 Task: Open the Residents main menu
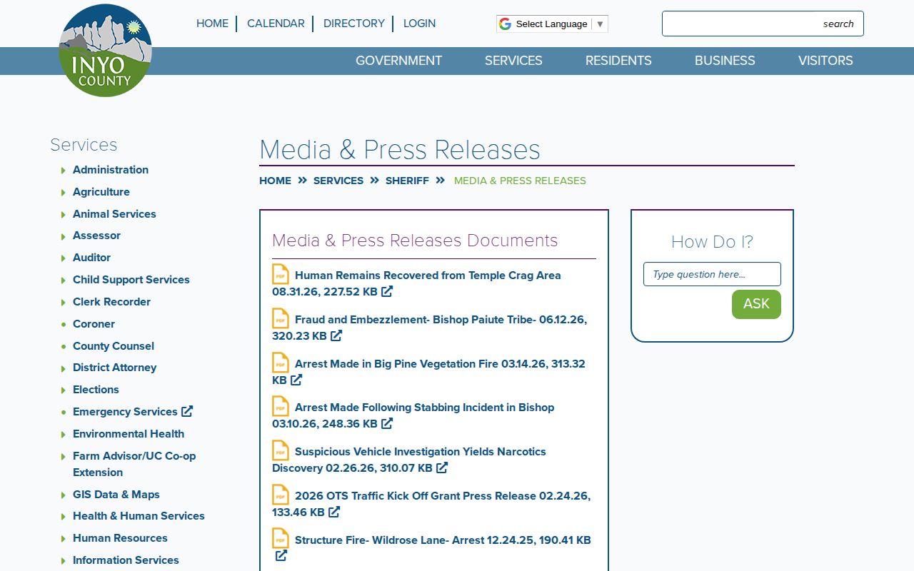618,61
